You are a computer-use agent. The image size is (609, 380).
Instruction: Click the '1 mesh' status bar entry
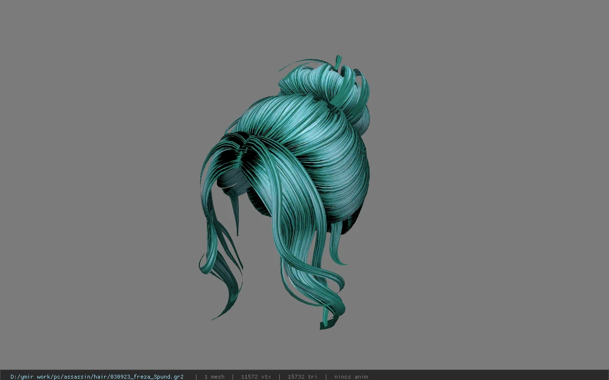[214, 377]
